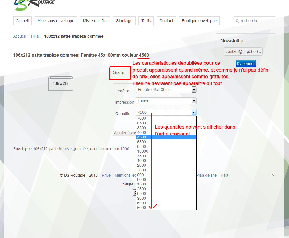
Task: Select quantity 500 in list
Action: 166,175
